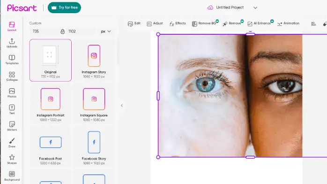Click the bottom-left image resize handle
The height and width of the screenshot is (184, 327).
pos(158,157)
